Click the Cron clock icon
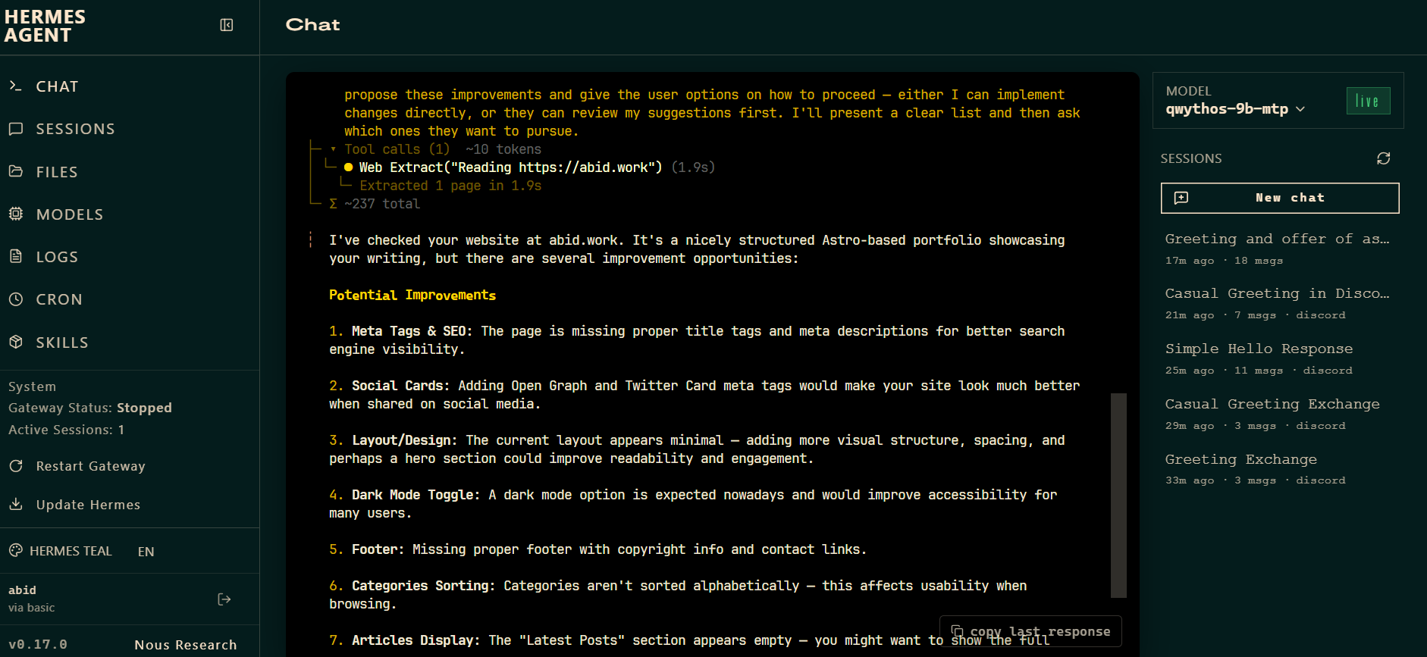 point(15,299)
